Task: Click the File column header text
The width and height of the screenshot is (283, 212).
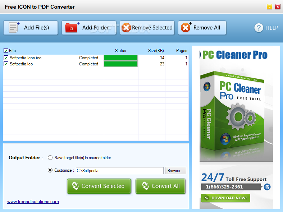Action: (13, 51)
